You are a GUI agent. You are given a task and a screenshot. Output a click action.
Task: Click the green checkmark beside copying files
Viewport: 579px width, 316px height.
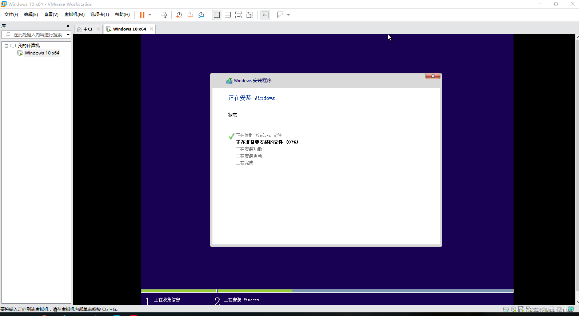(231, 136)
